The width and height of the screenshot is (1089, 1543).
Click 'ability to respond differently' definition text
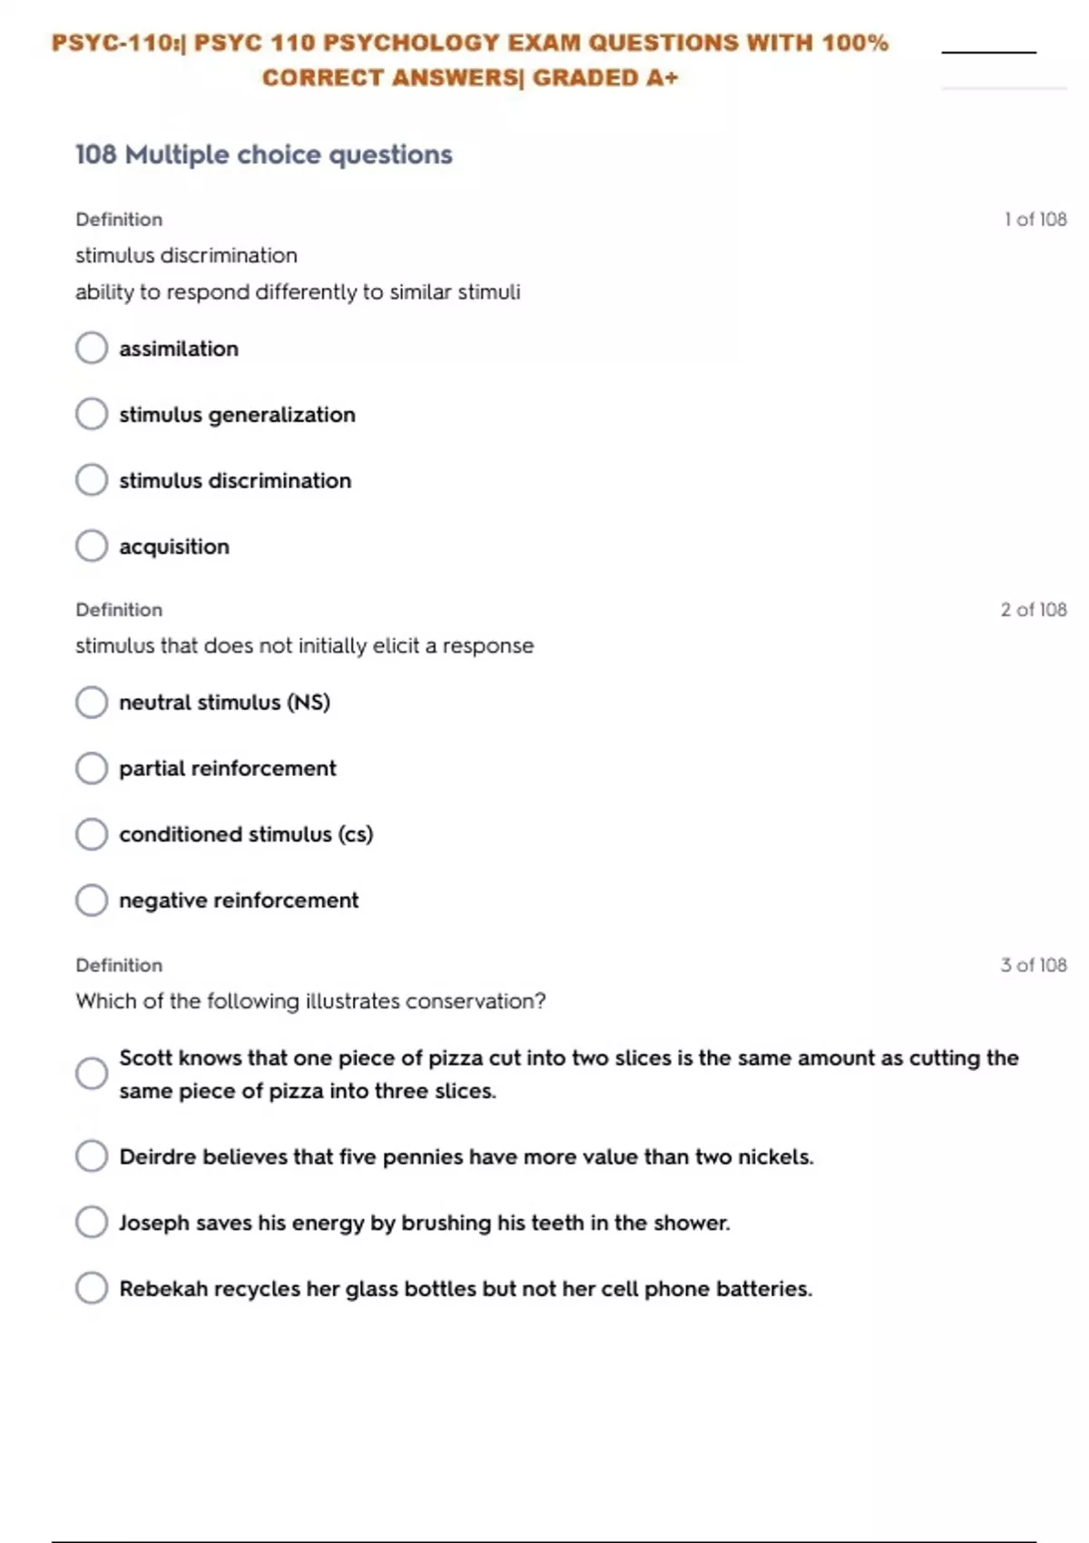point(298,292)
